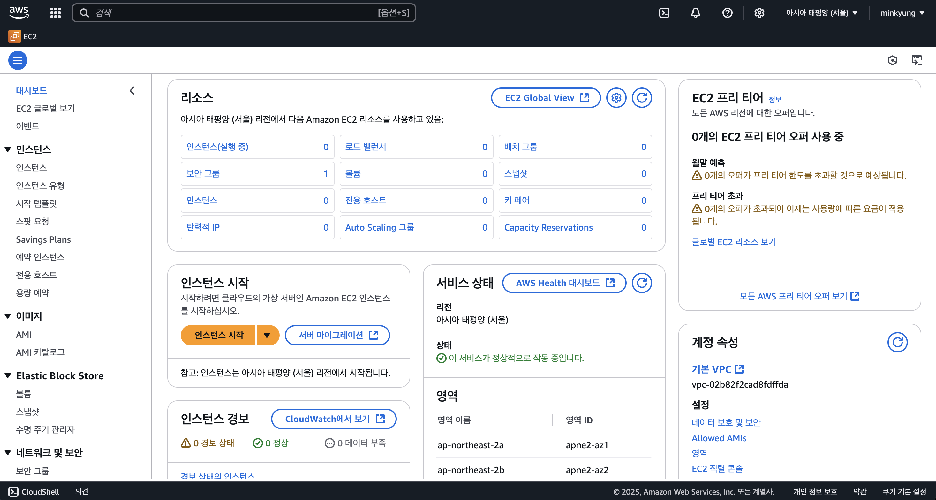Viewport: 936px width, 500px height.
Task: Open 수명 주기 관리자 in the sidebar
Action: [45, 429]
